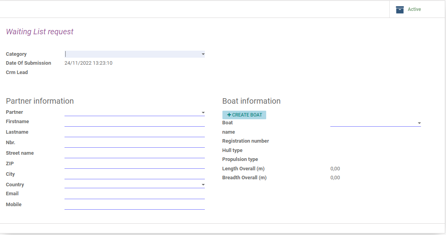
Task: Expand the Country dropdown arrow
Action: pyautogui.click(x=203, y=185)
